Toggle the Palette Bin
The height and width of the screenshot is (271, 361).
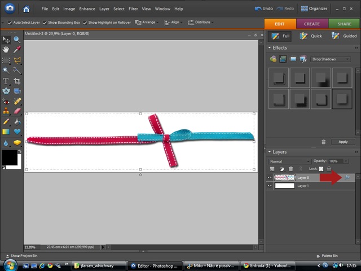[327, 256]
